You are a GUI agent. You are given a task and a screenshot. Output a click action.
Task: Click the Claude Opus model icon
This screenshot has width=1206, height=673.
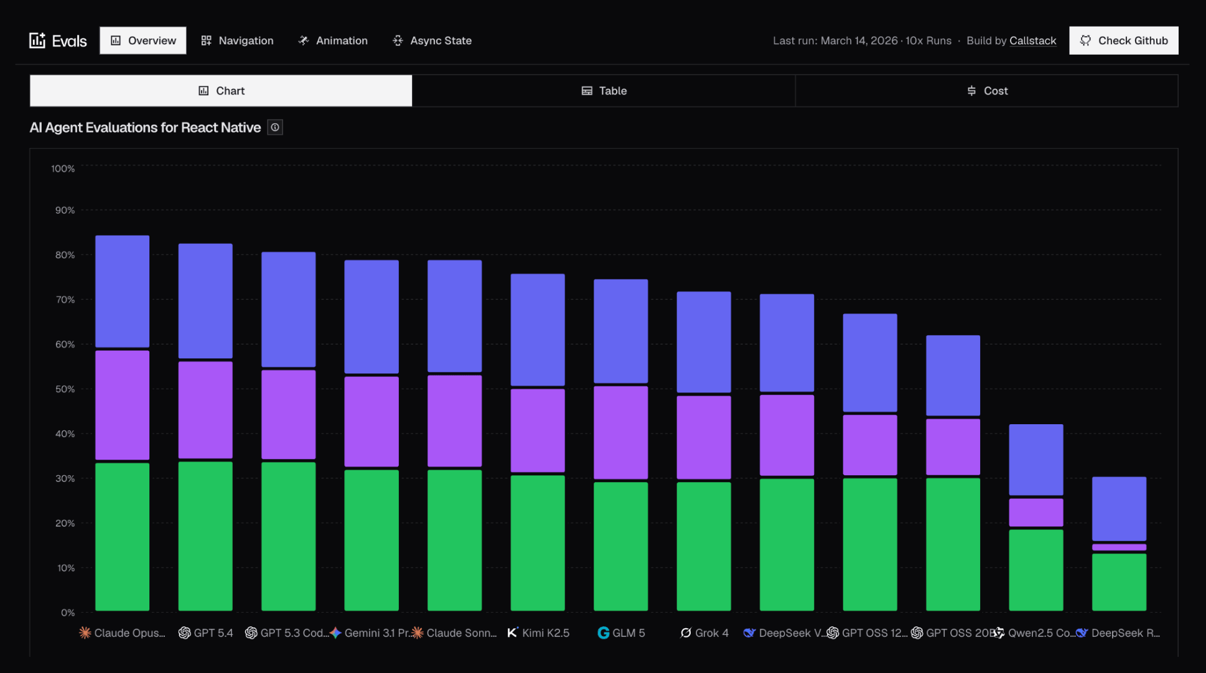click(x=85, y=633)
